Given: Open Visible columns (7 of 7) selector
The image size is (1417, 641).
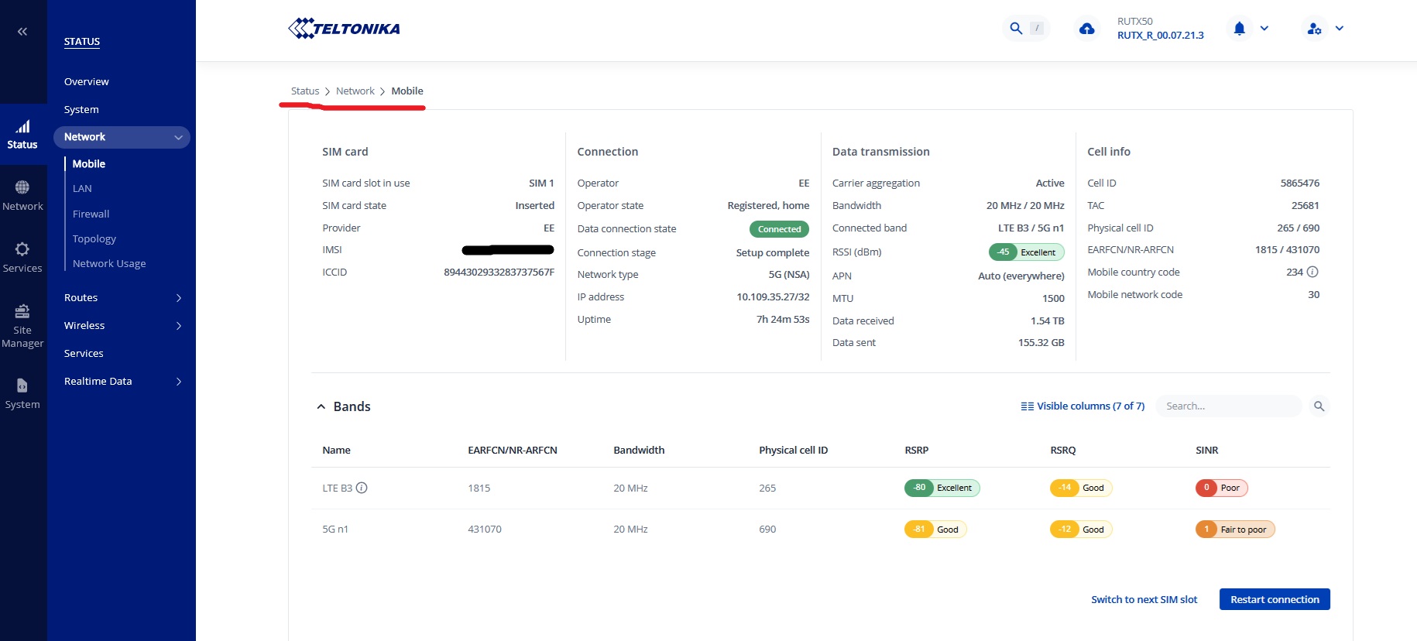Looking at the screenshot, I should coord(1082,406).
